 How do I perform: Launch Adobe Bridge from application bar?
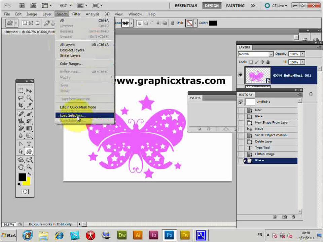[x=22, y=5]
